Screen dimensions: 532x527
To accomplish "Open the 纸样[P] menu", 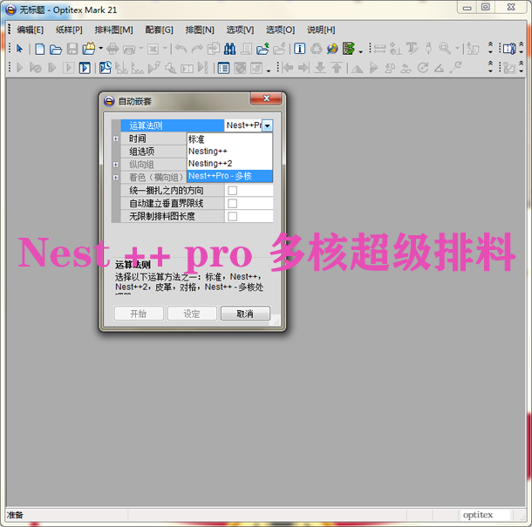I will (69, 30).
